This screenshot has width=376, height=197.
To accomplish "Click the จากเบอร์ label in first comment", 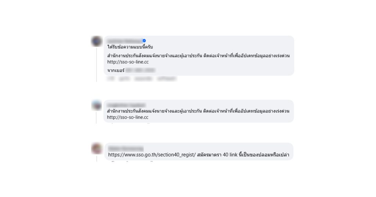I will [x=116, y=70].
